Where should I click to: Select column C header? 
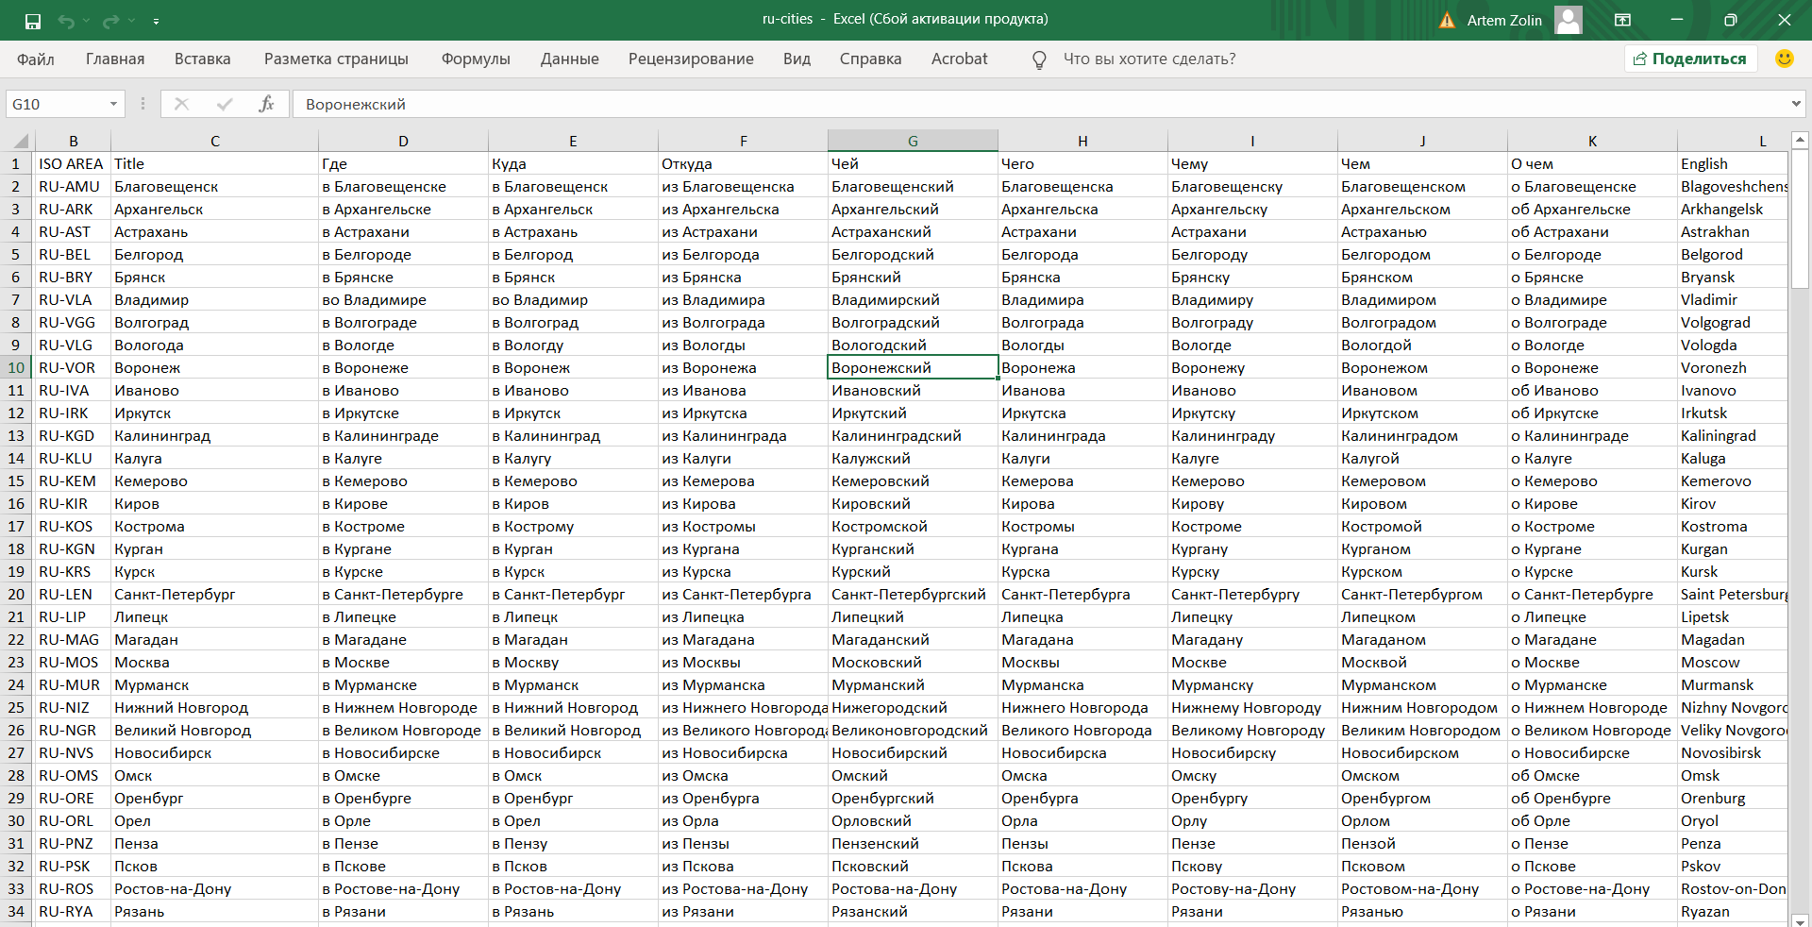click(x=214, y=141)
